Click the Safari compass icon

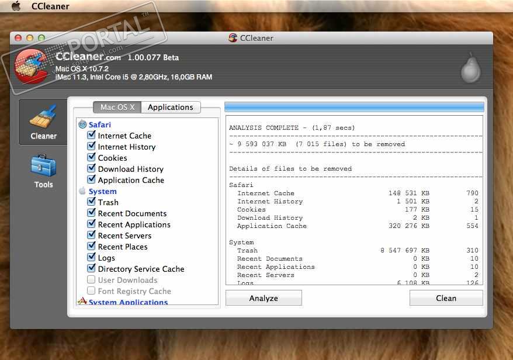point(82,124)
